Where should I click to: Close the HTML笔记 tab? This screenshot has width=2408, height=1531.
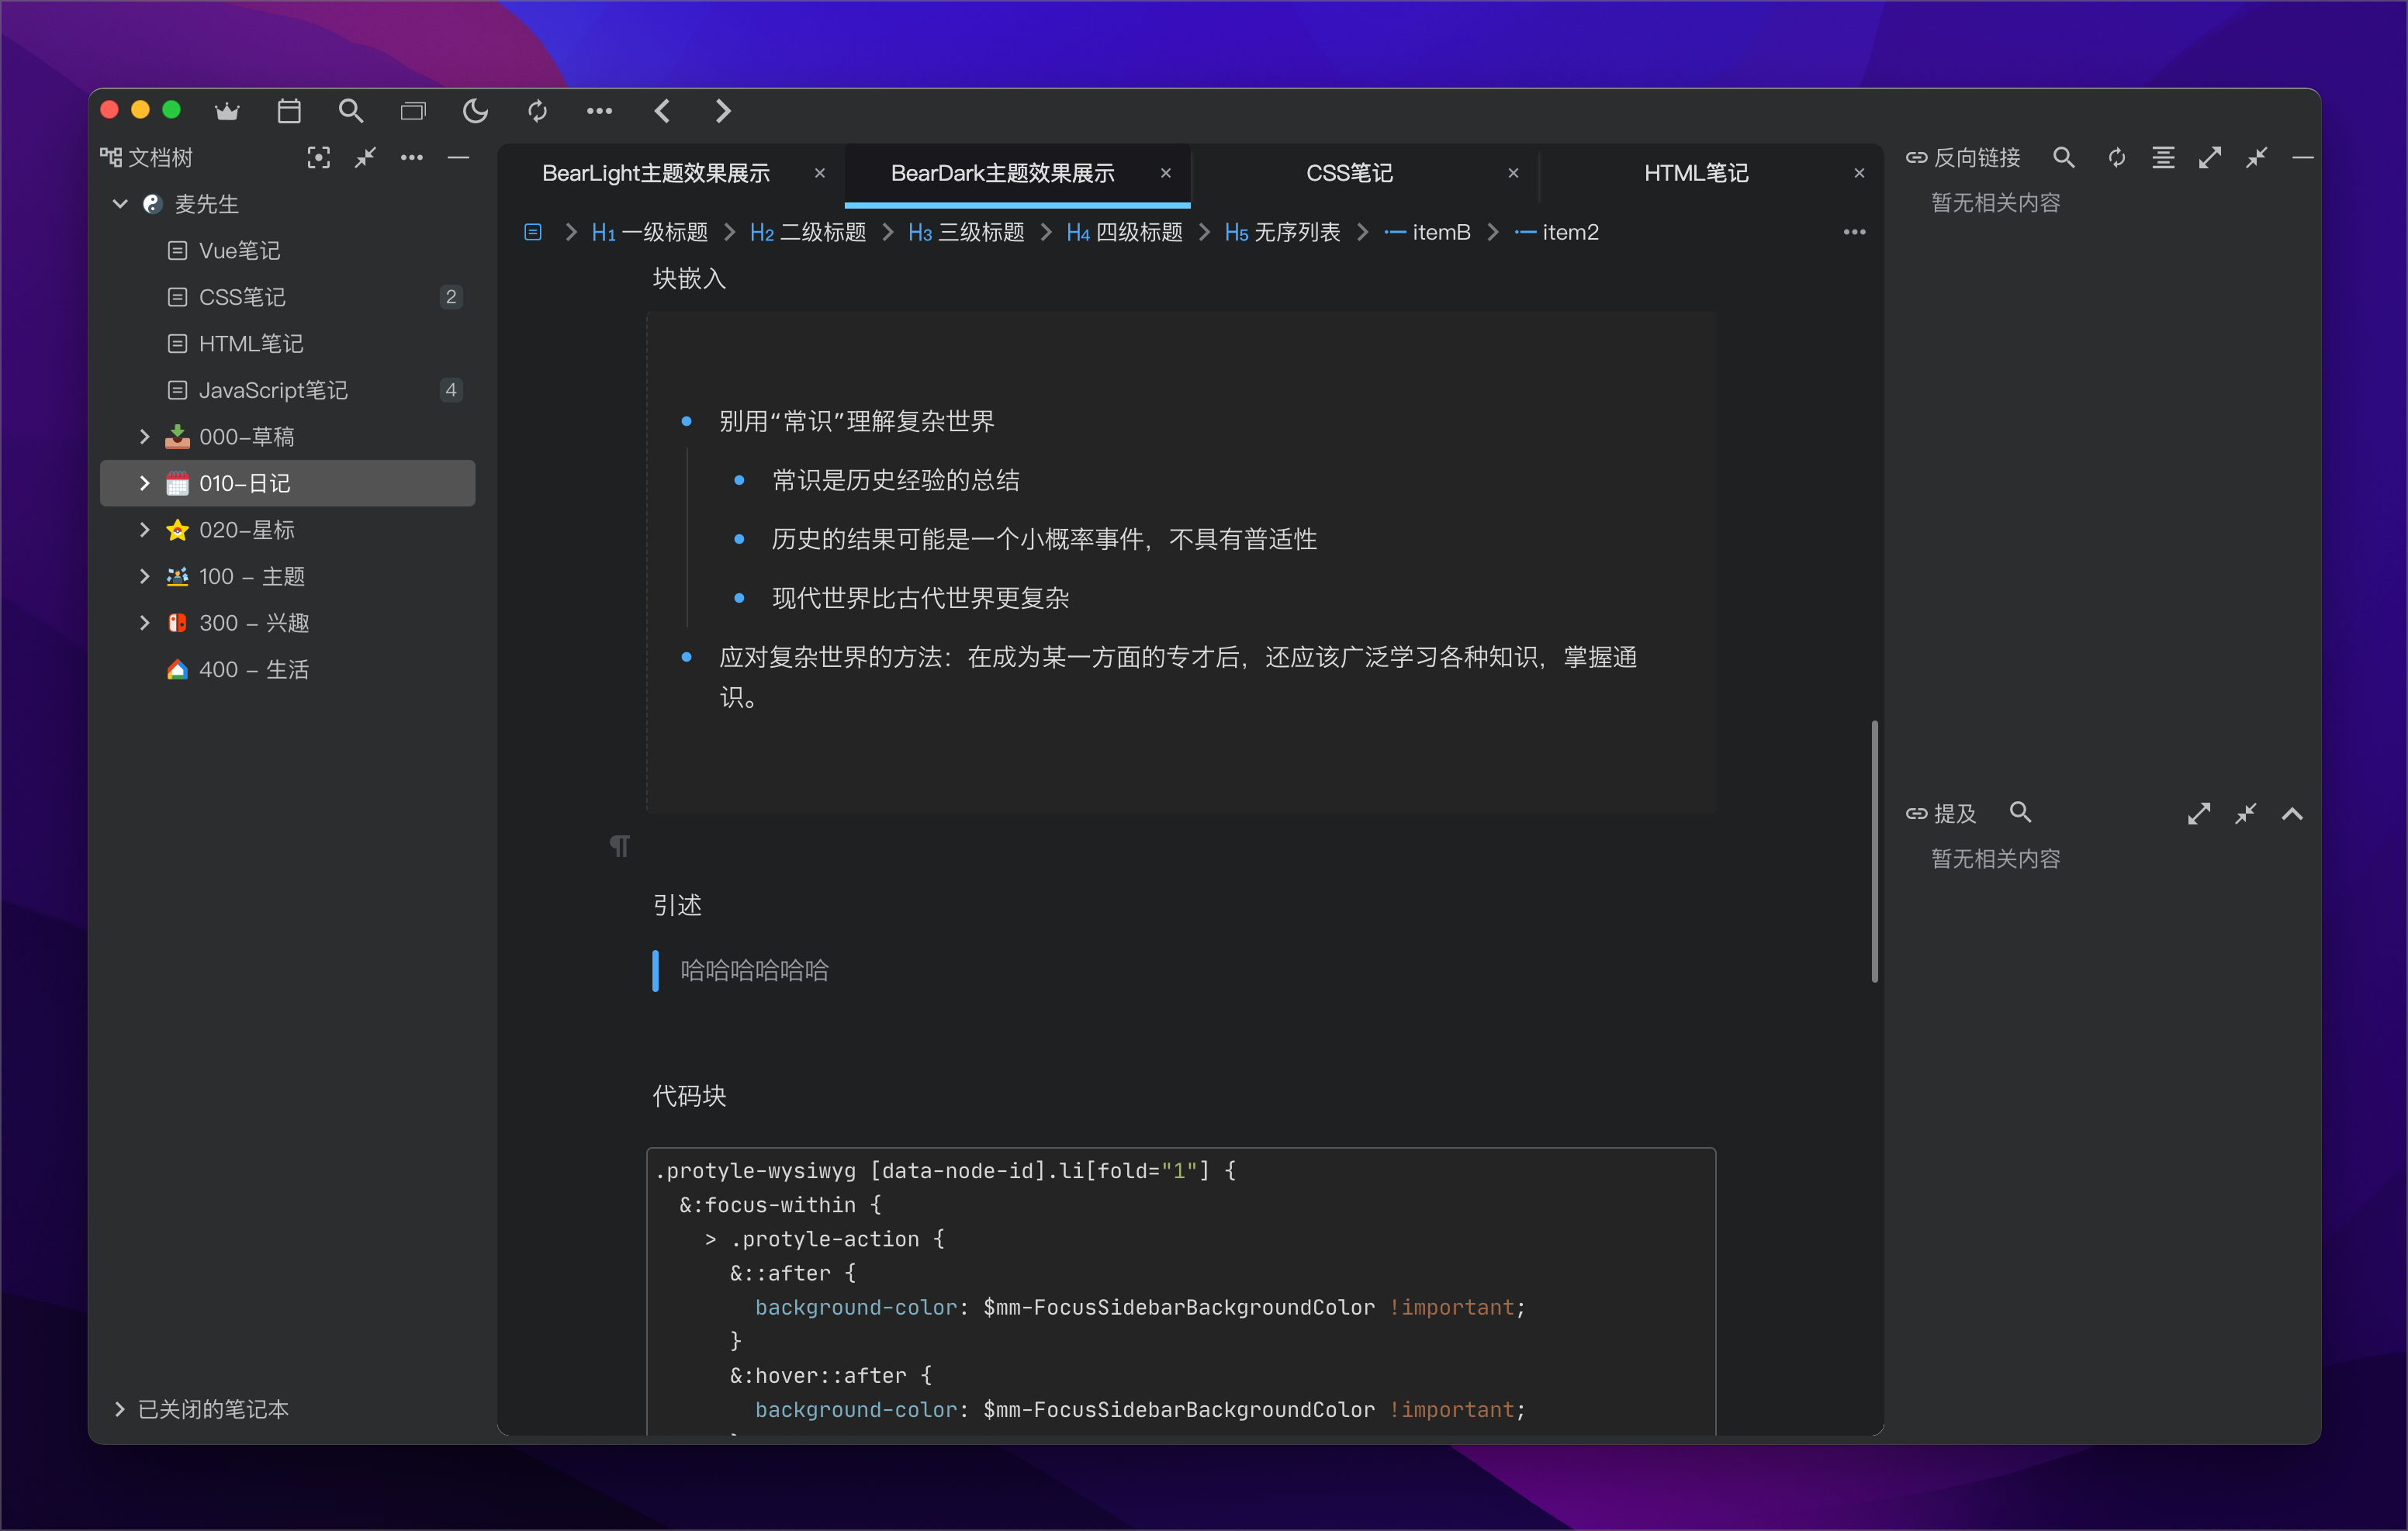pos(1859,173)
